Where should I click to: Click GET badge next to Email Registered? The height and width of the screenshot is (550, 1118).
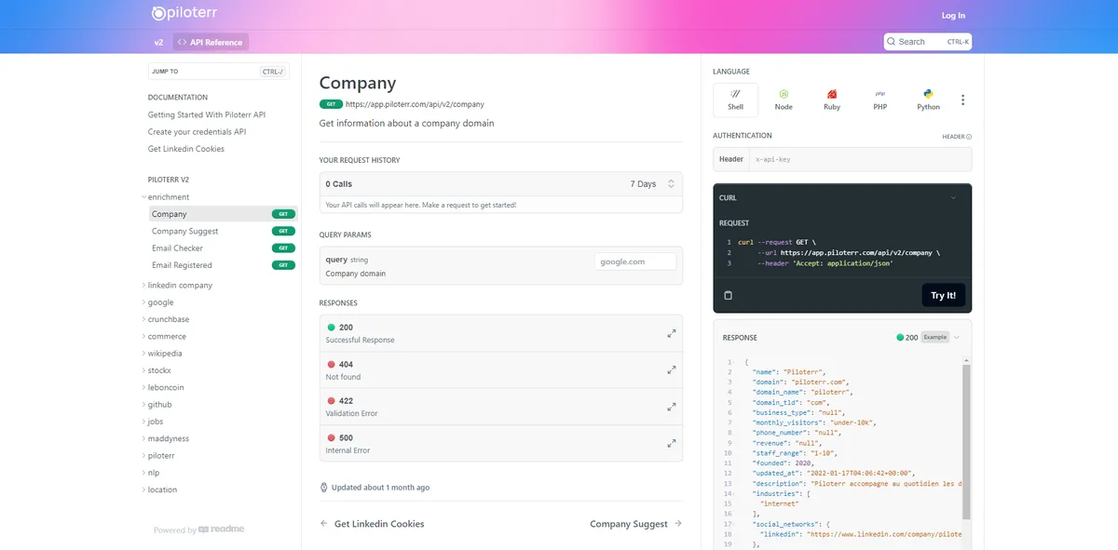pyautogui.click(x=283, y=265)
